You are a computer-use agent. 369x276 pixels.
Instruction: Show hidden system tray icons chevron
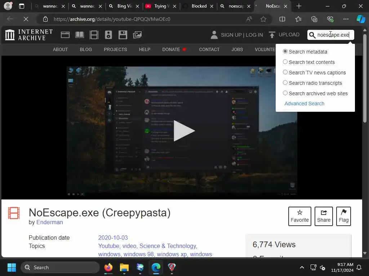pos(302,267)
